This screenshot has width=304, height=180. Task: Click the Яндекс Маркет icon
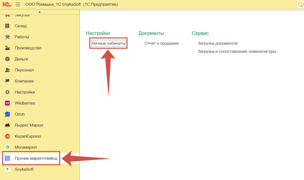[x=8, y=125]
